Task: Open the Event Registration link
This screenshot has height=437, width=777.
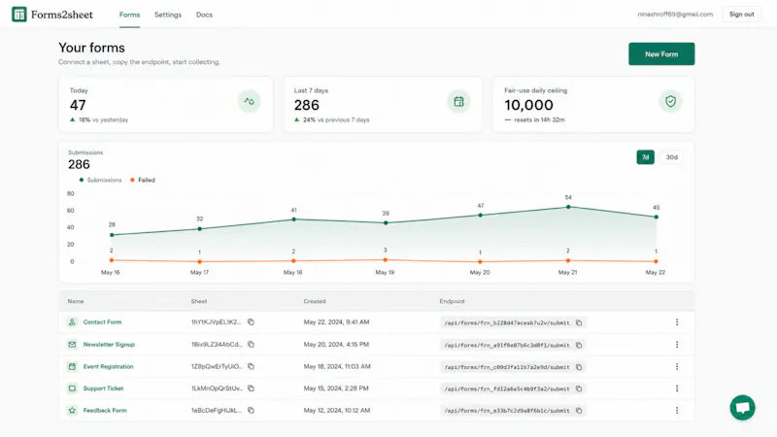Action: click(109, 367)
